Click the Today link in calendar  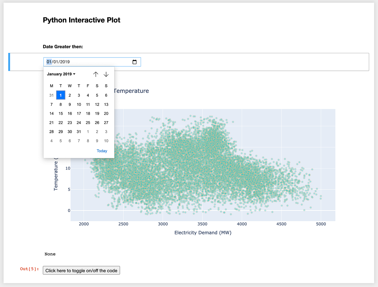point(102,151)
